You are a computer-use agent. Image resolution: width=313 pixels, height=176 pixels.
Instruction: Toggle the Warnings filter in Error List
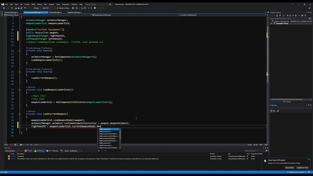(39, 151)
